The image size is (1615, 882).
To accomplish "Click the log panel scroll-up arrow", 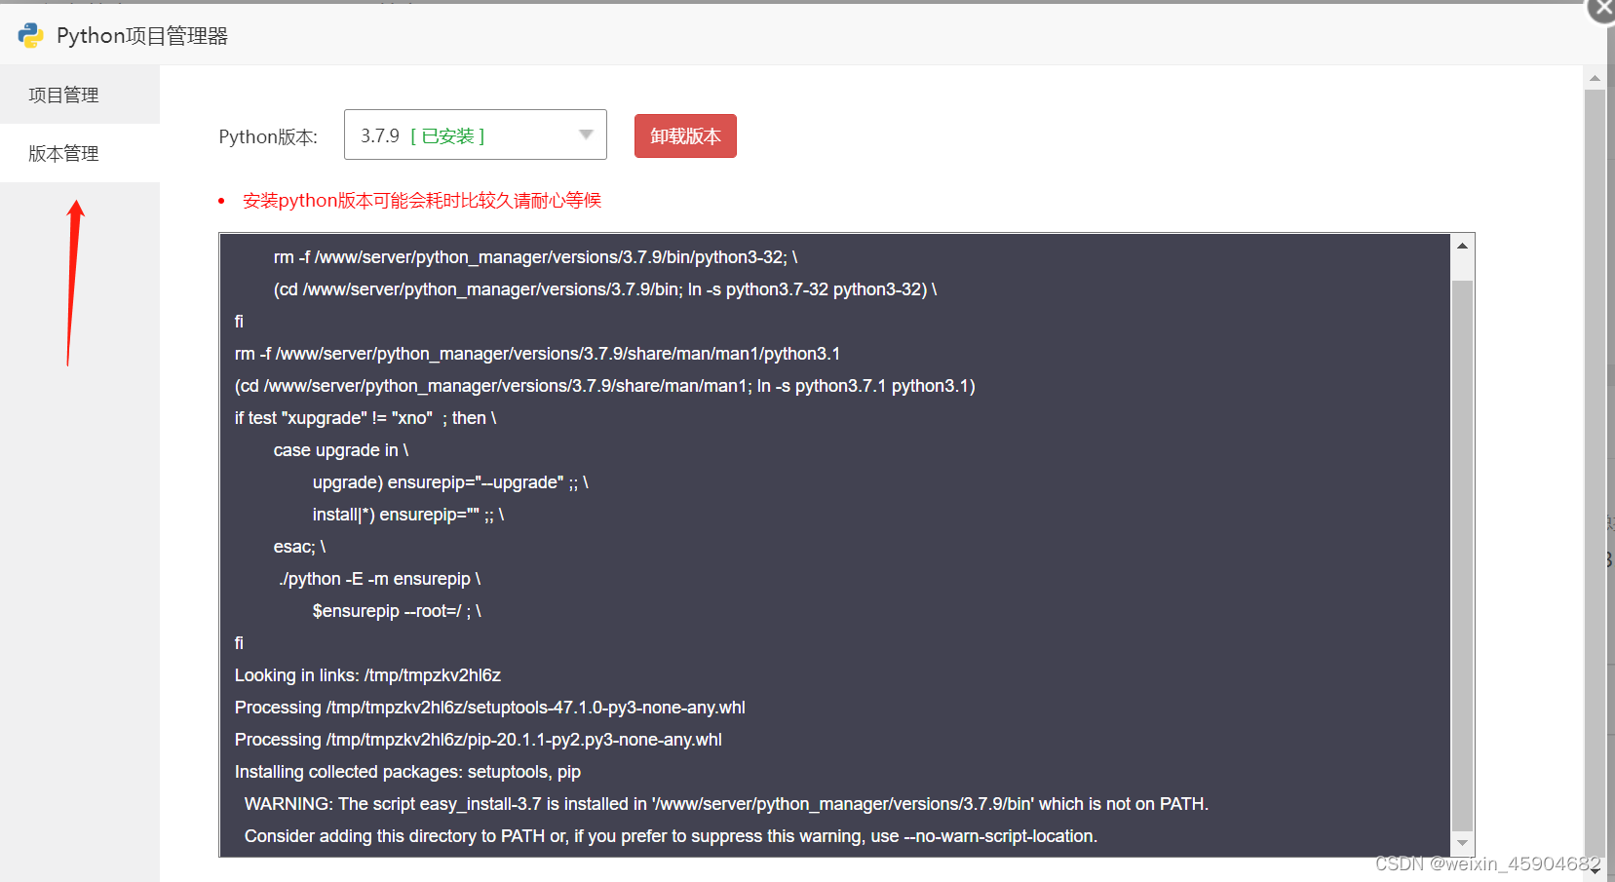I will tap(1462, 246).
